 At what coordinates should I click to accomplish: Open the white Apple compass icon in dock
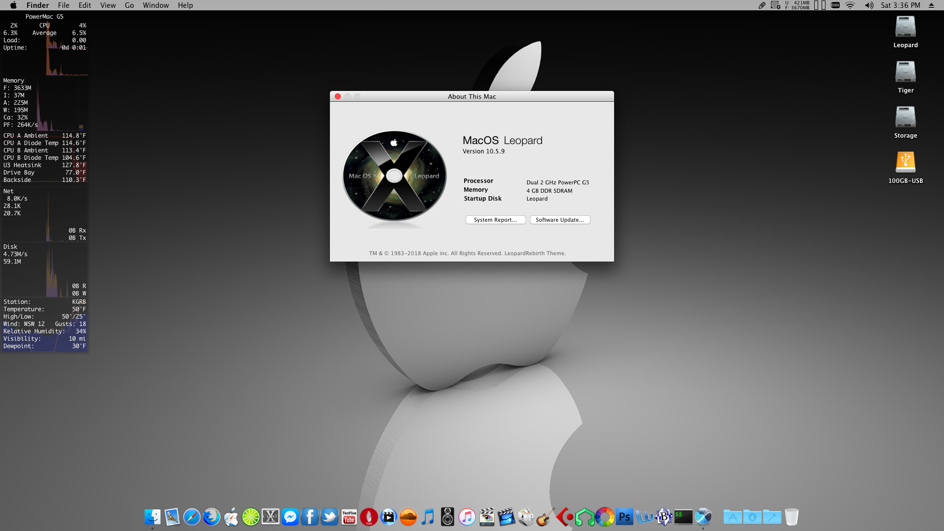pyautogui.click(x=231, y=517)
